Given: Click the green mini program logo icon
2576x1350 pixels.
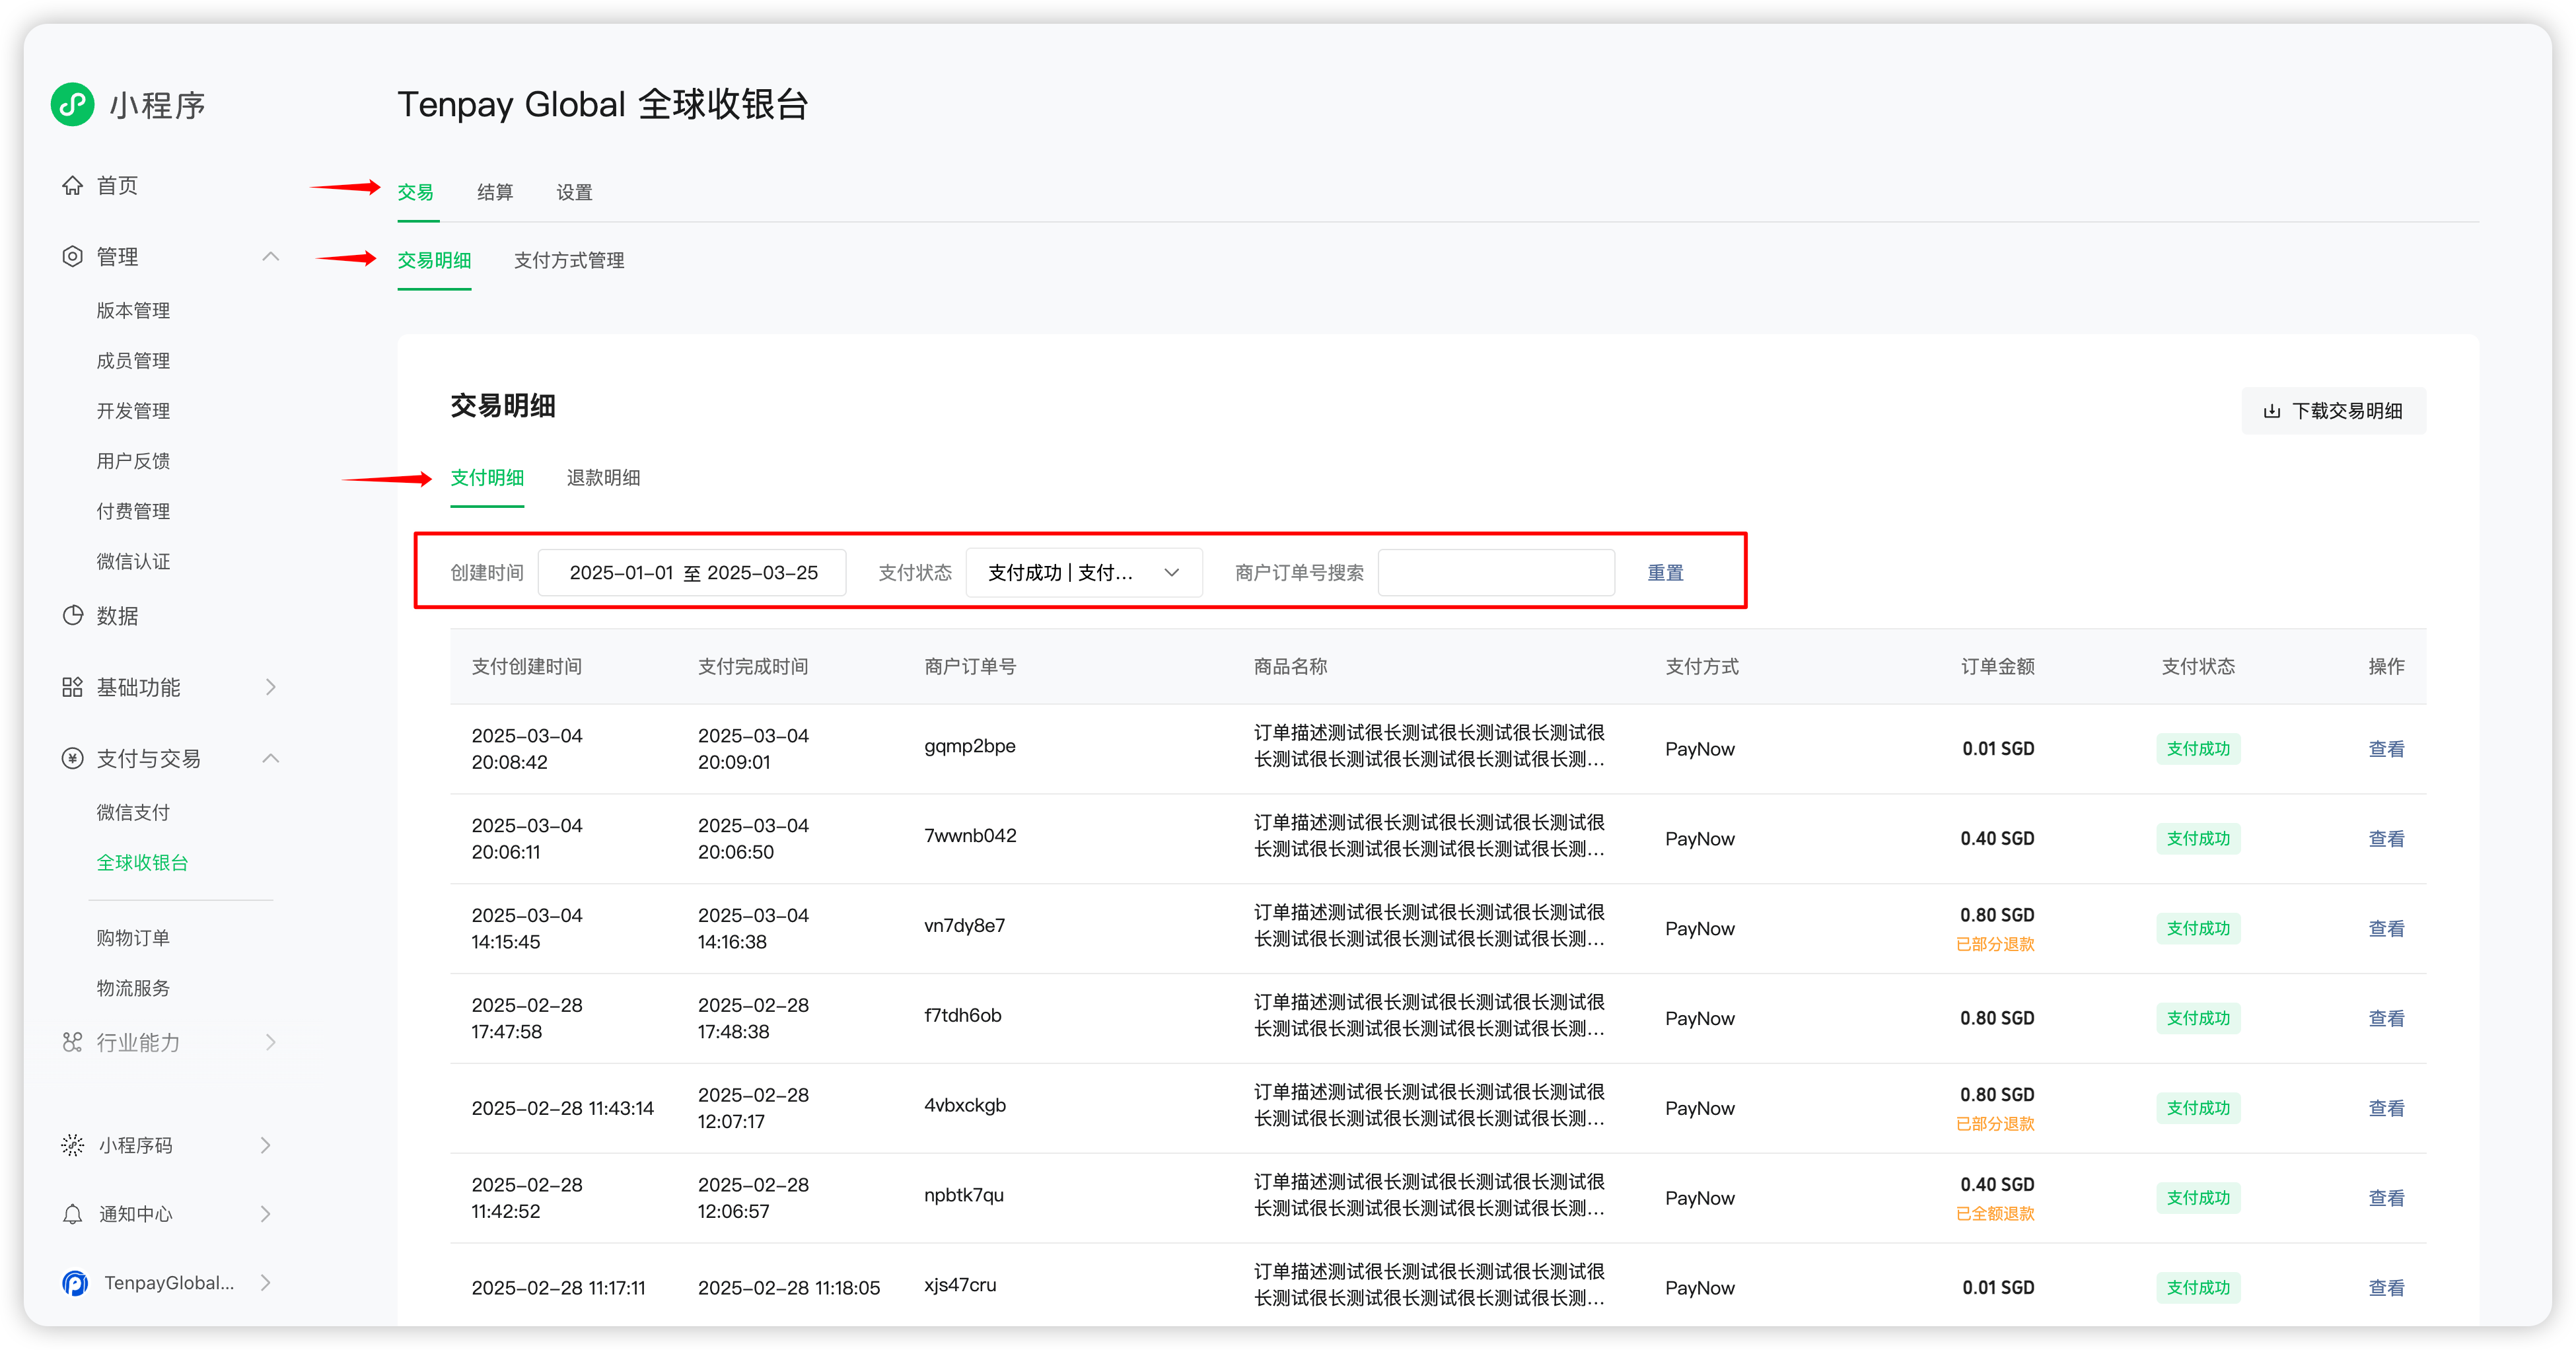Looking at the screenshot, I should (x=72, y=104).
